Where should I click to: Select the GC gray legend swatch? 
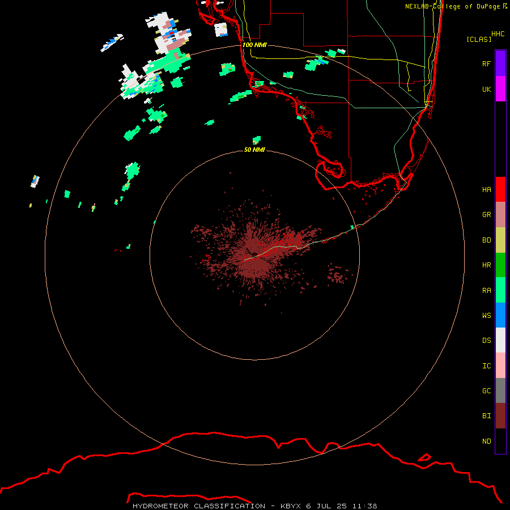[500, 390]
